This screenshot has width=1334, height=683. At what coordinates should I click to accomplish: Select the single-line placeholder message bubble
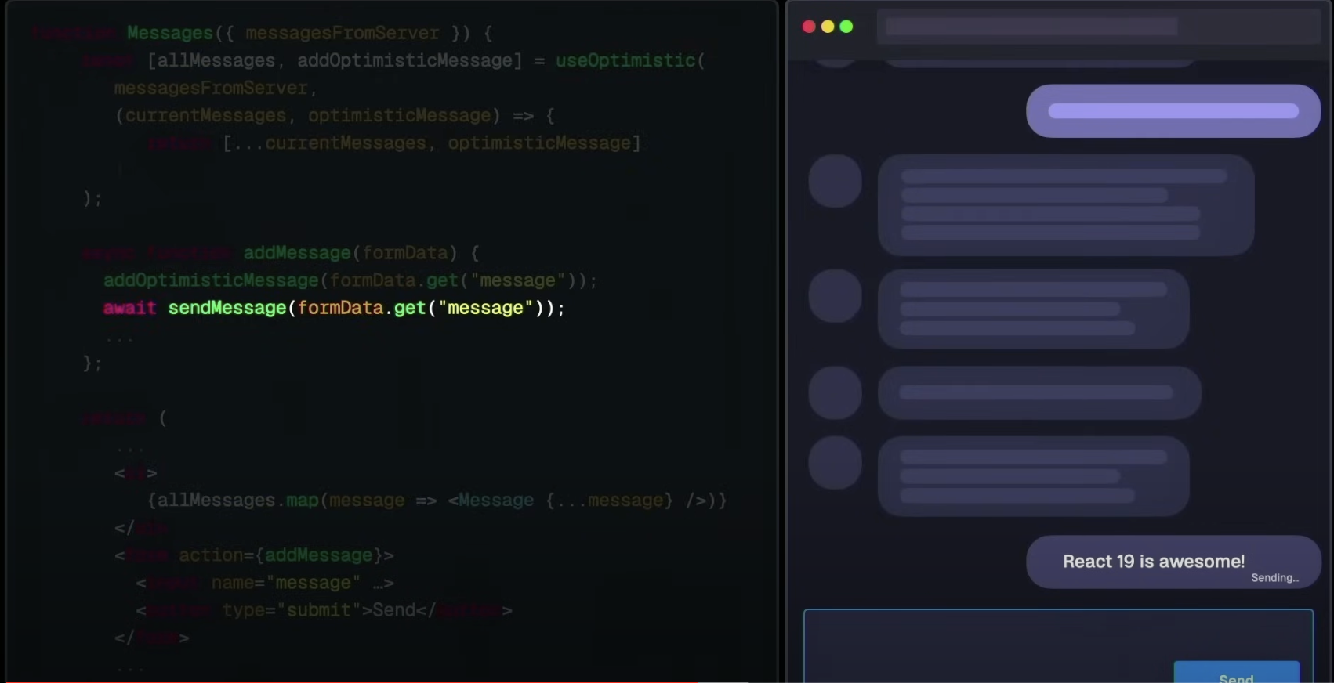(1039, 393)
